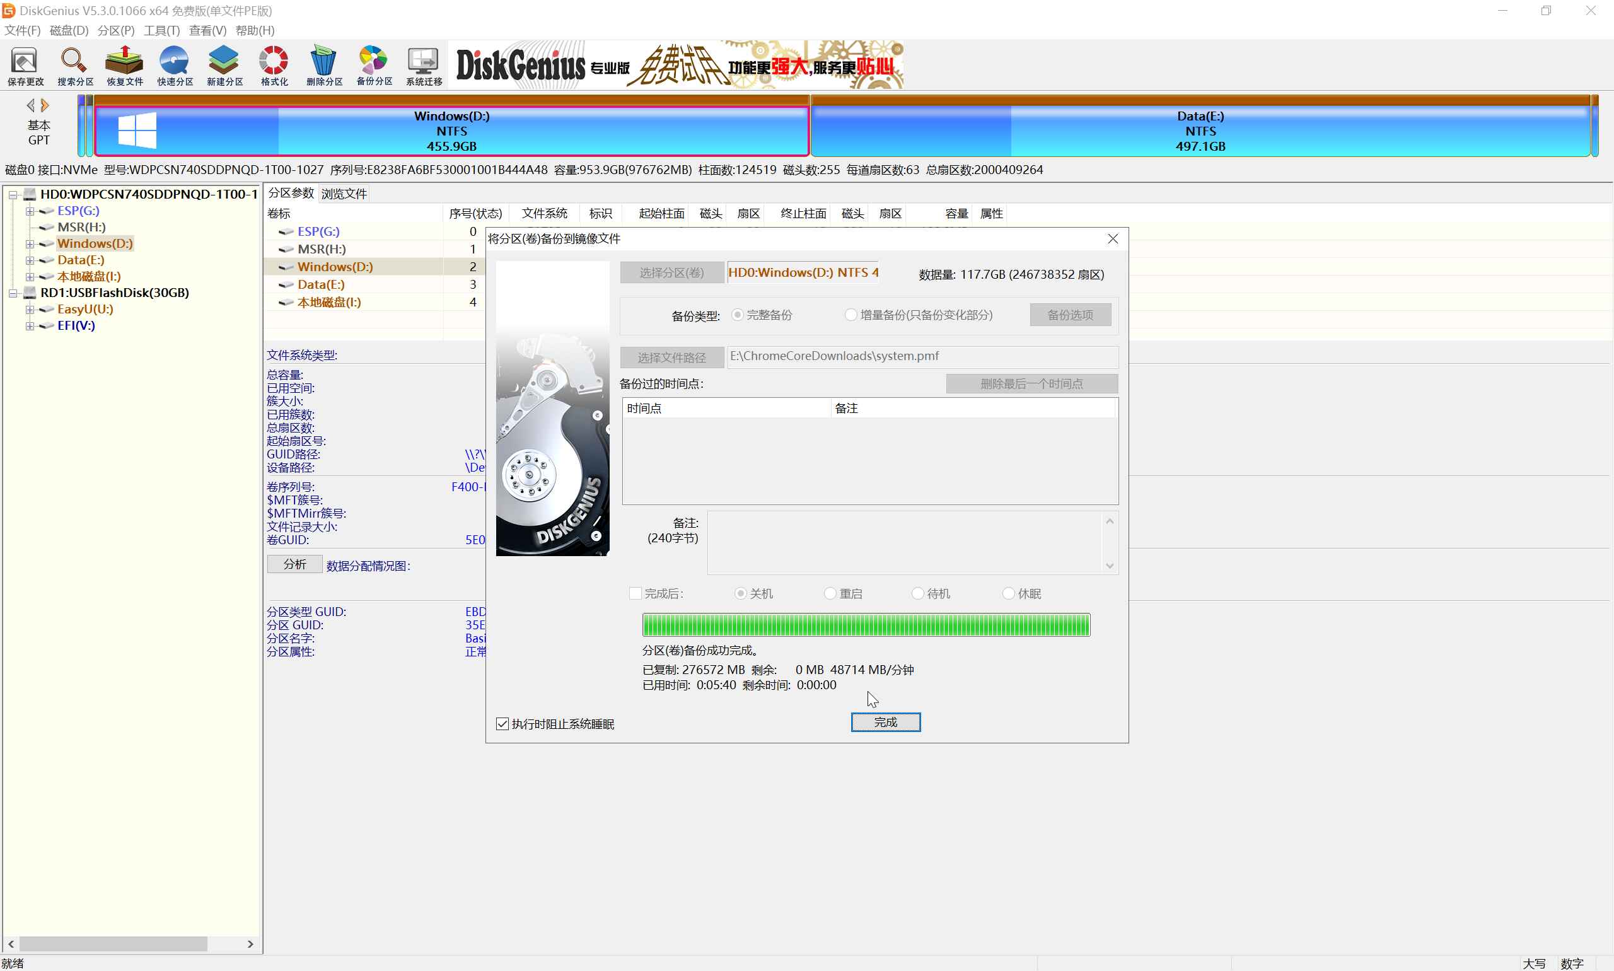1614x971 pixels.
Task: Expand the Data(E:) tree node
Action: click(30, 260)
